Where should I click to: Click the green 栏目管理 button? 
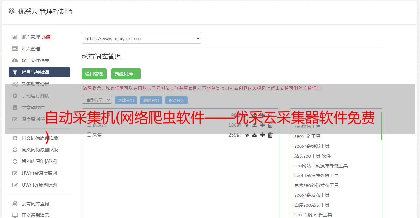(94, 74)
